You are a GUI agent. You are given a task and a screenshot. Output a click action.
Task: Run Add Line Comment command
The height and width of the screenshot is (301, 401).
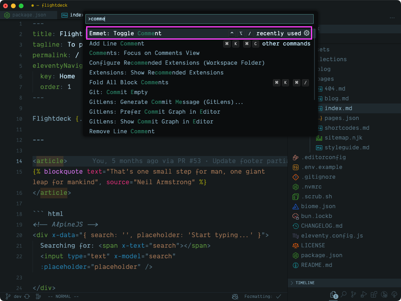tap(199, 44)
